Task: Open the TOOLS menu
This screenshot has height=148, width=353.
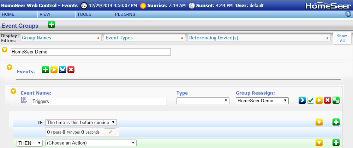Action: pyautogui.click(x=95, y=14)
